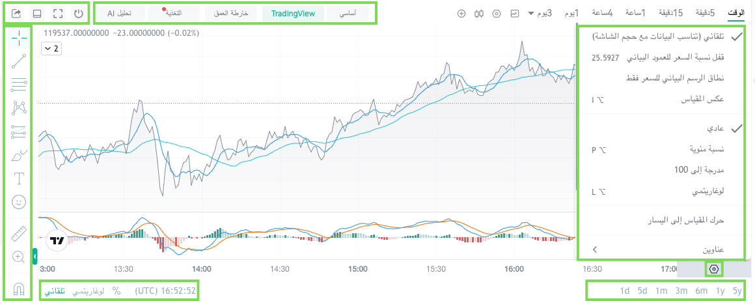Enable لوغاريتمي scale in bottom bar
The image size is (755, 301).
88,291
